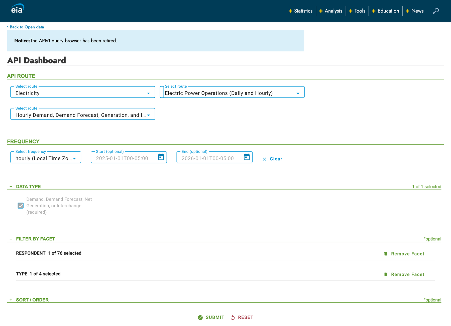The height and width of the screenshot is (326, 451).
Task: Open the Statistics menu
Action: point(300,11)
